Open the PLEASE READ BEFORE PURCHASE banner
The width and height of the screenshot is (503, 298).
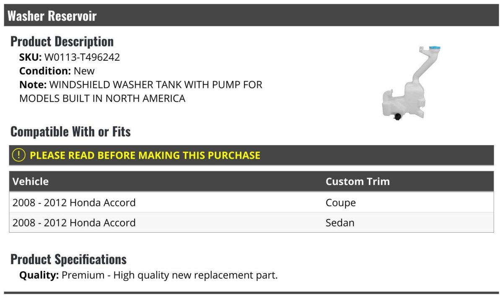click(145, 155)
